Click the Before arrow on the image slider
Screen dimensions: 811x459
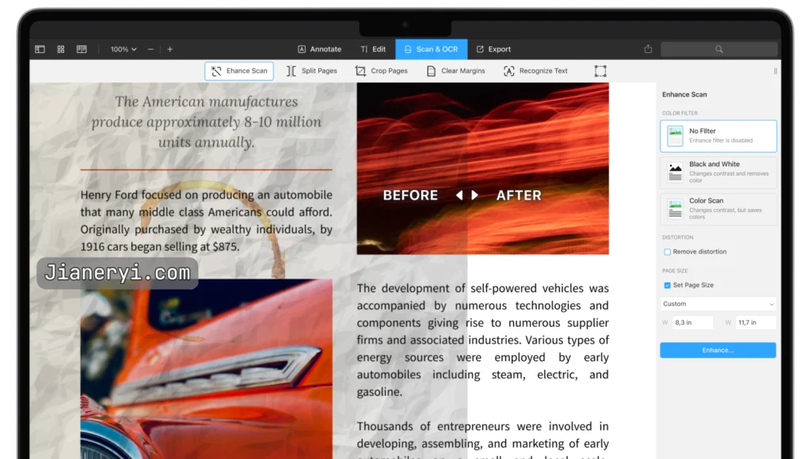coord(459,195)
